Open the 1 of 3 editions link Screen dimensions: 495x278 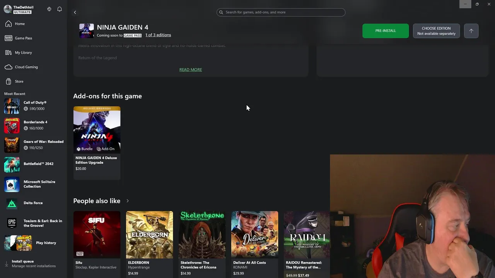158,35
